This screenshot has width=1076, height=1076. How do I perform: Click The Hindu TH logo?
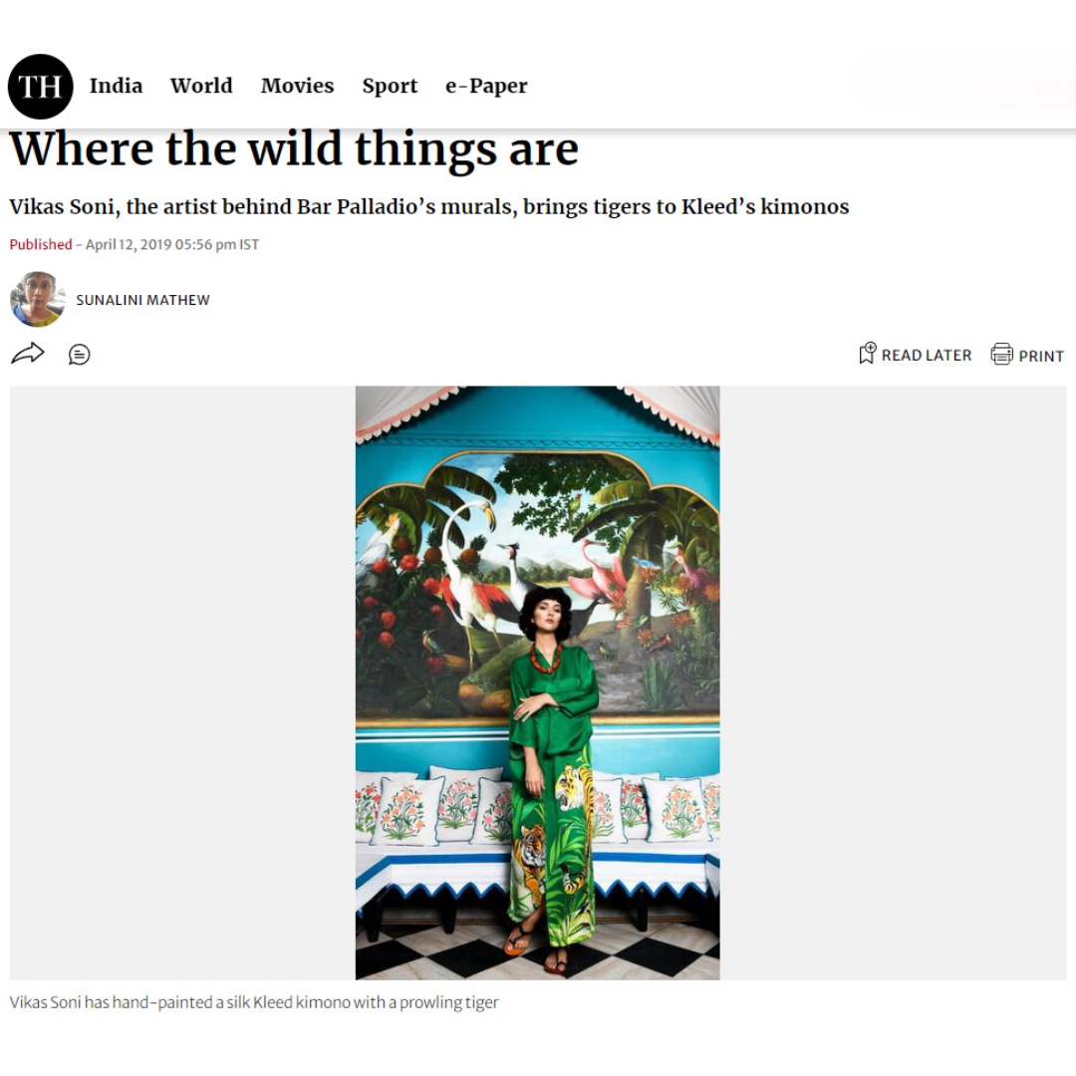pyautogui.click(x=41, y=87)
